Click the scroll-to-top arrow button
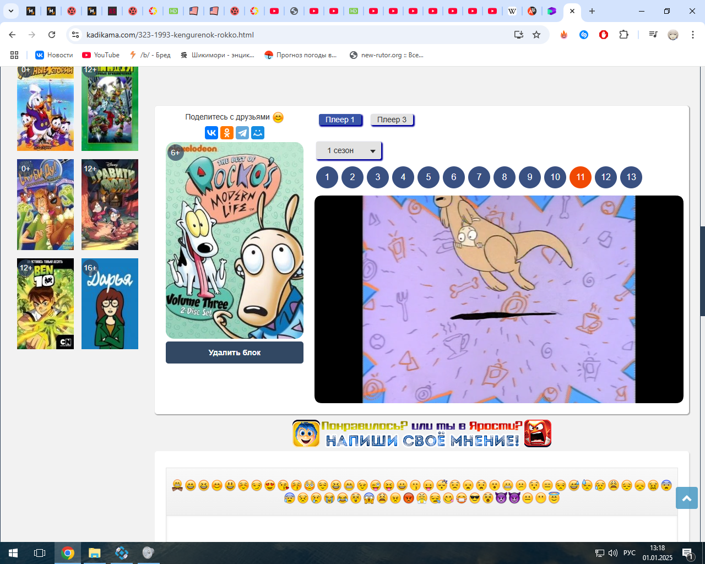The height and width of the screenshot is (564, 705). [x=687, y=498]
